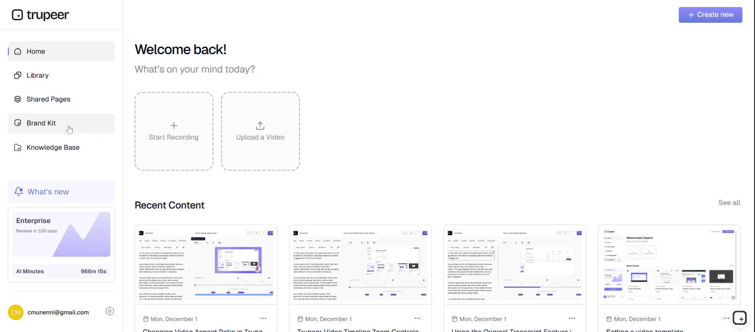Click the cmunenni@gmail.com account email
The image size is (755, 332).
58,312
